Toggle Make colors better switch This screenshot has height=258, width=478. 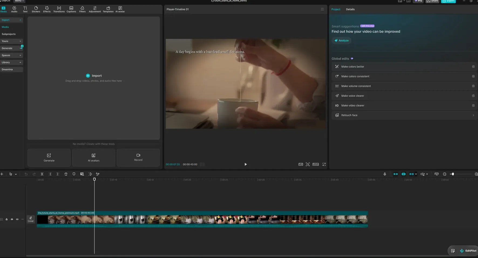coord(473,67)
